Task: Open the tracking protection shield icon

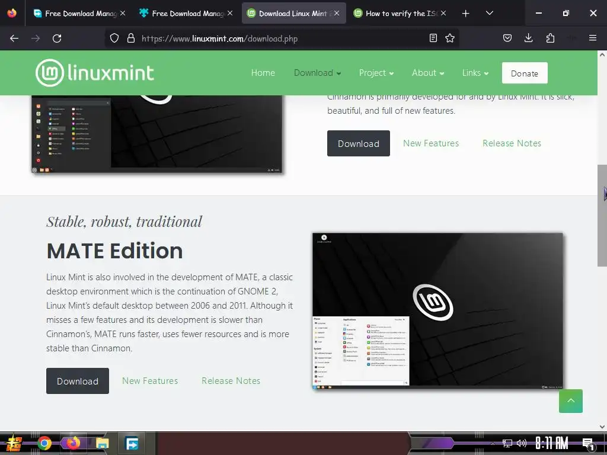Action: pyautogui.click(x=114, y=39)
